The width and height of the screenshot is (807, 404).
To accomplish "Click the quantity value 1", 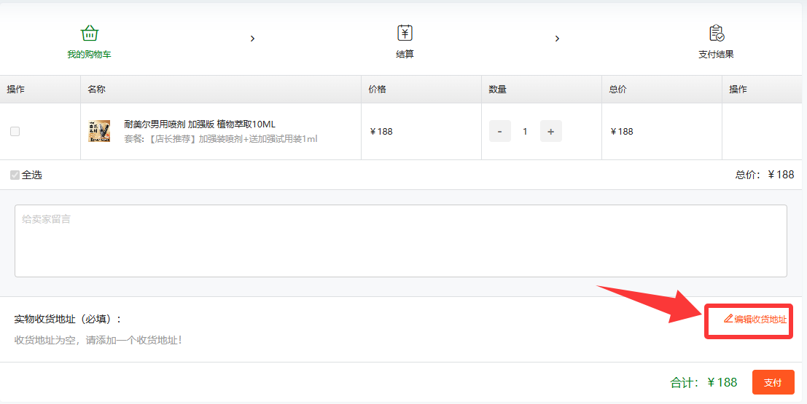I will point(525,132).
